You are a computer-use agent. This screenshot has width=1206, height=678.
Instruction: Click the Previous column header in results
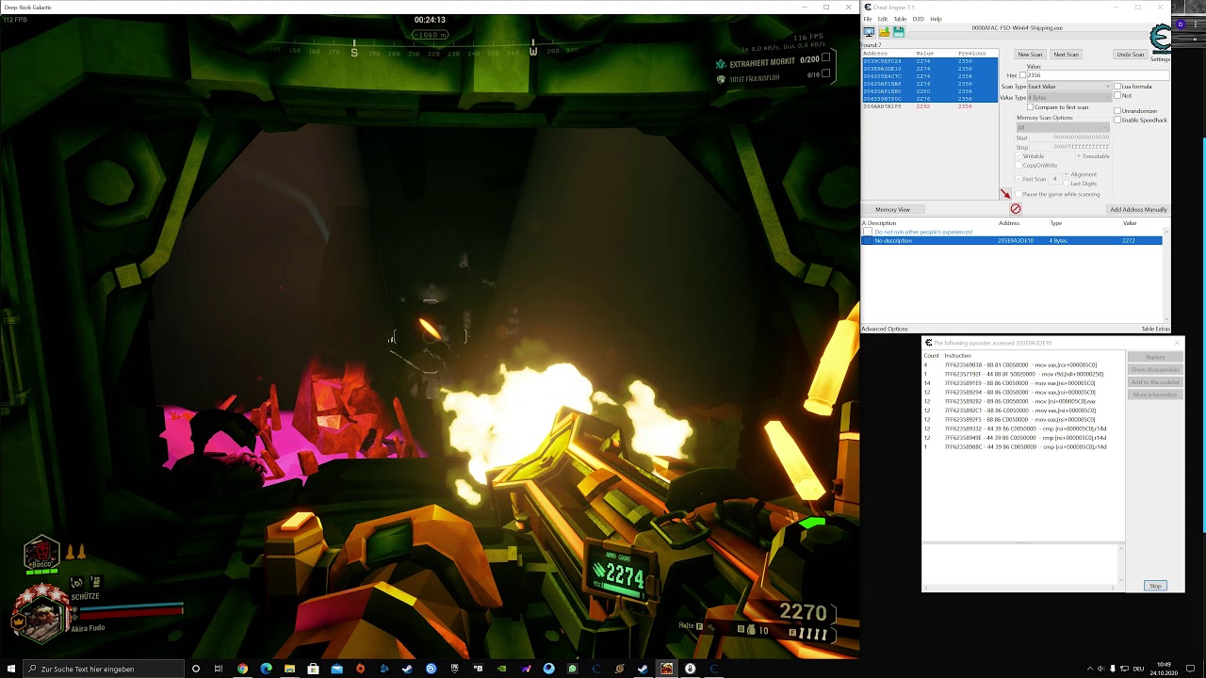tap(971, 54)
